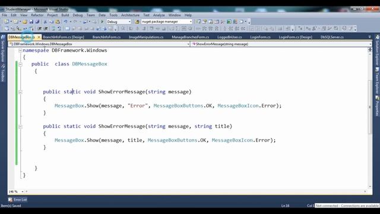Screen dimensions: 380x214
Task: Open the Error List panel
Action: [x=18, y=200]
